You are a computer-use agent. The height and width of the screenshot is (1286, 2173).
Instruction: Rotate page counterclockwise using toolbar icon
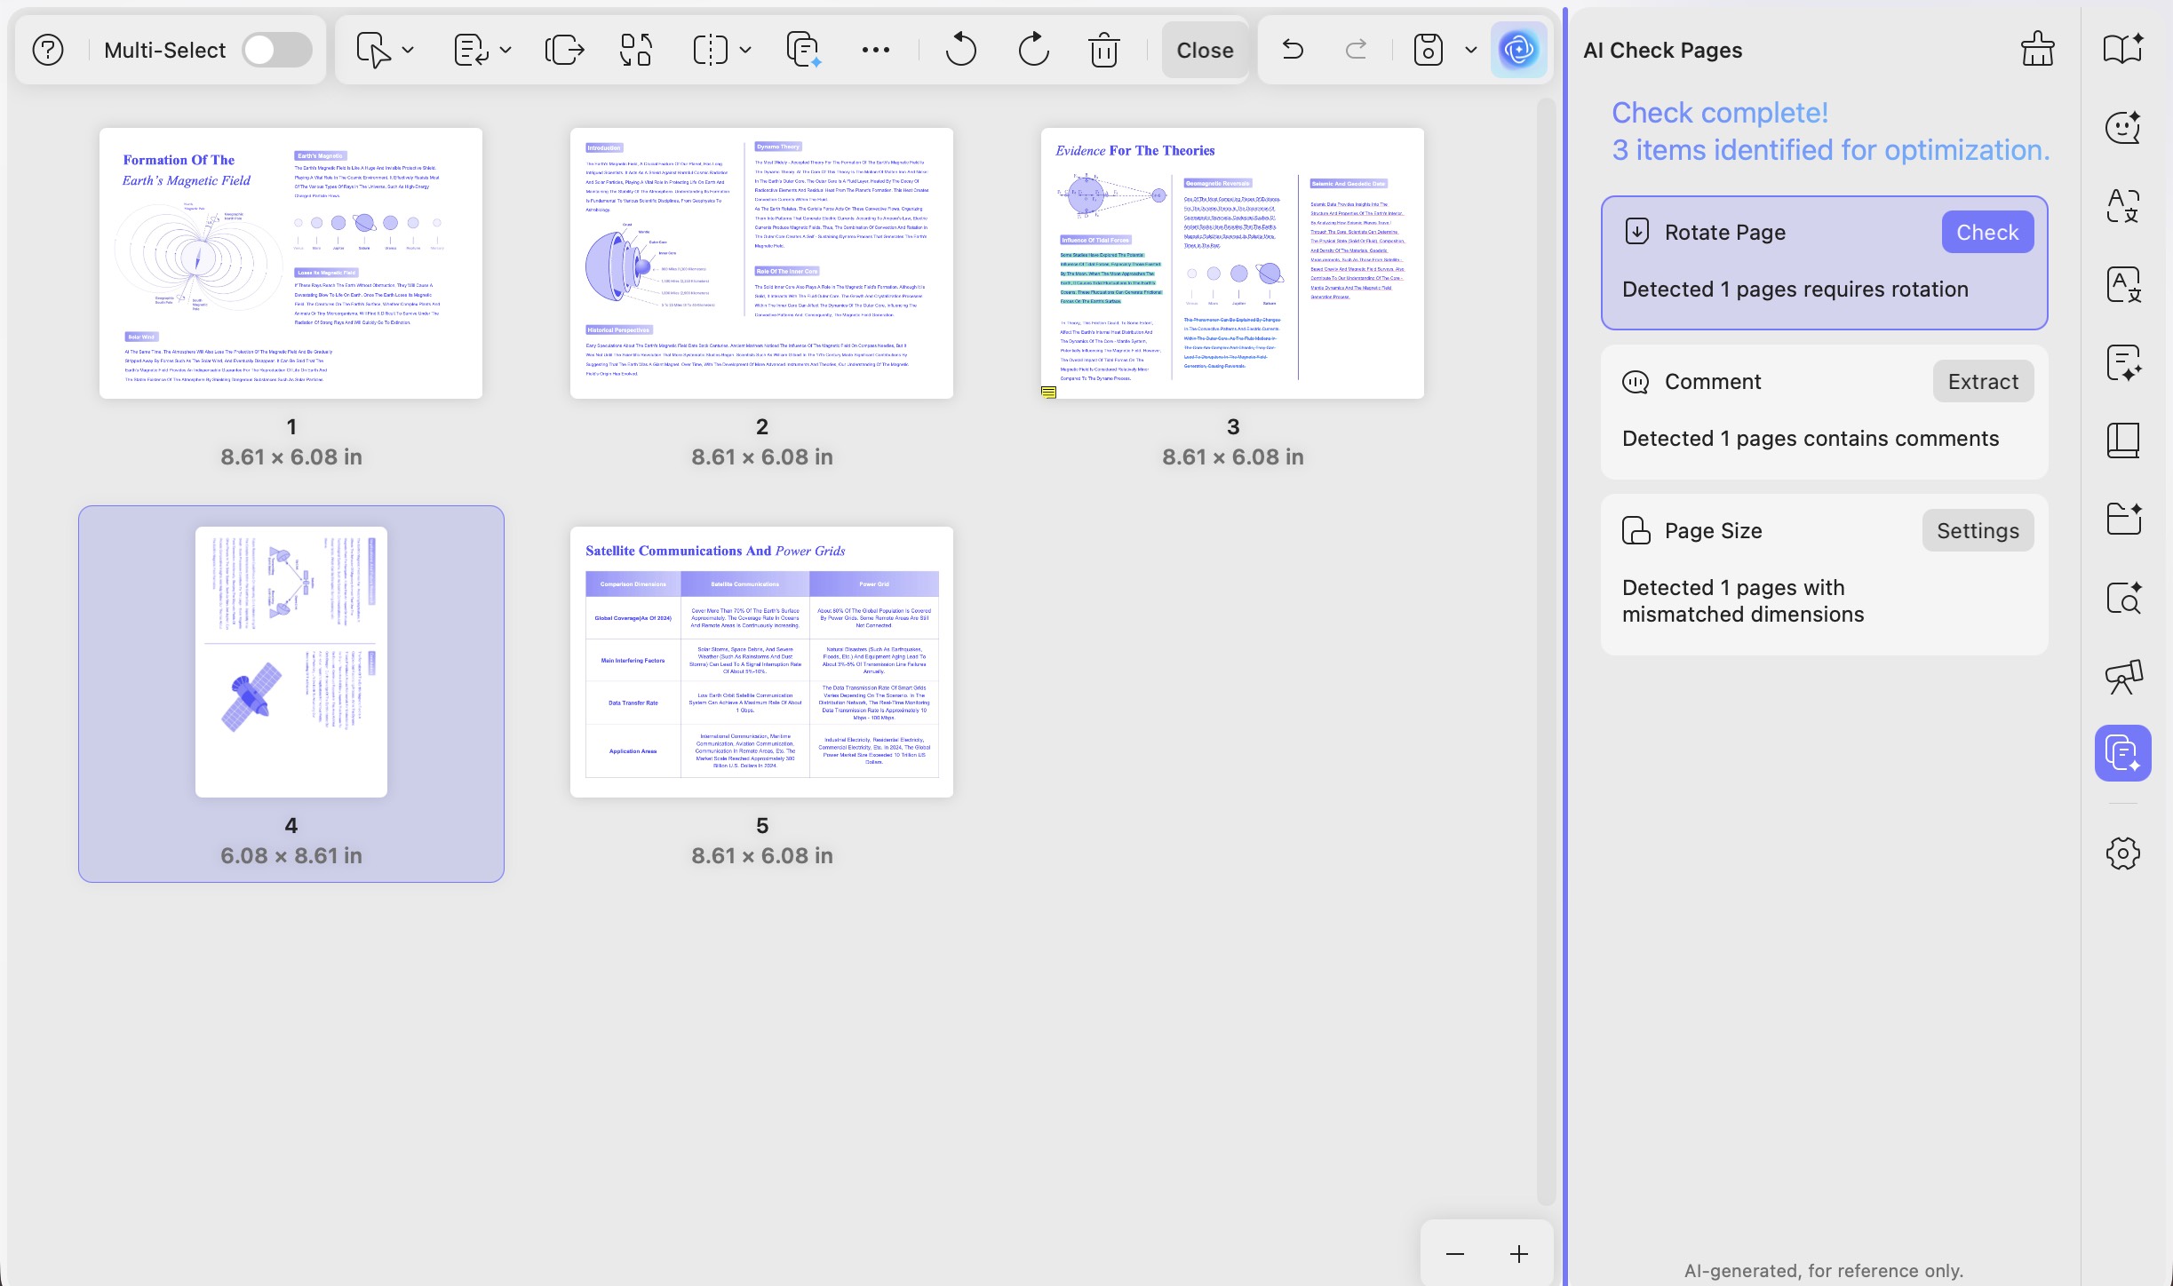(960, 51)
